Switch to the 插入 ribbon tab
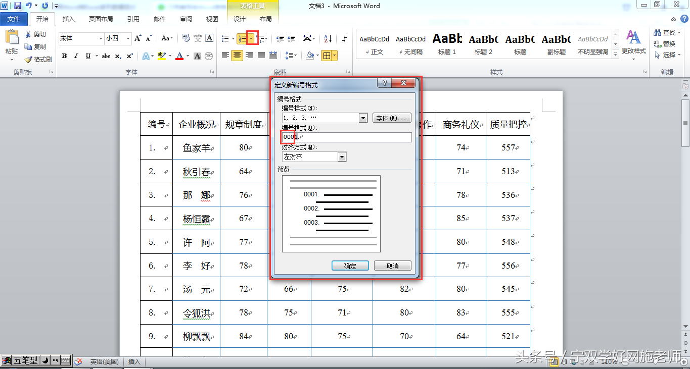This screenshot has width=690, height=369. point(68,19)
